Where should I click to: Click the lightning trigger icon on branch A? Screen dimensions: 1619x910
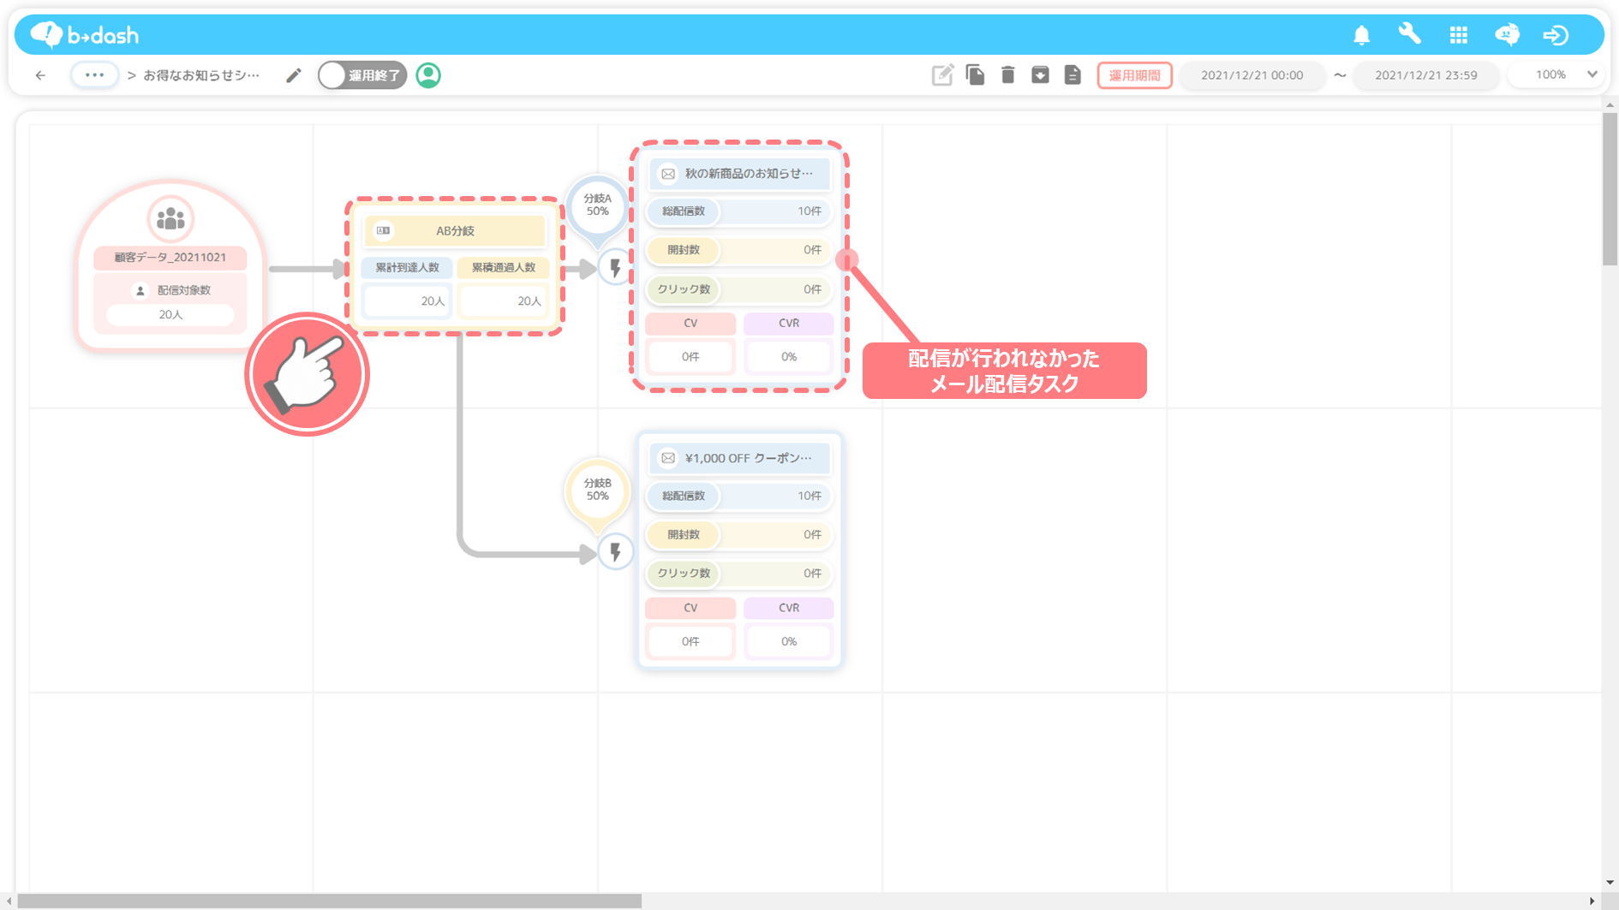click(615, 268)
